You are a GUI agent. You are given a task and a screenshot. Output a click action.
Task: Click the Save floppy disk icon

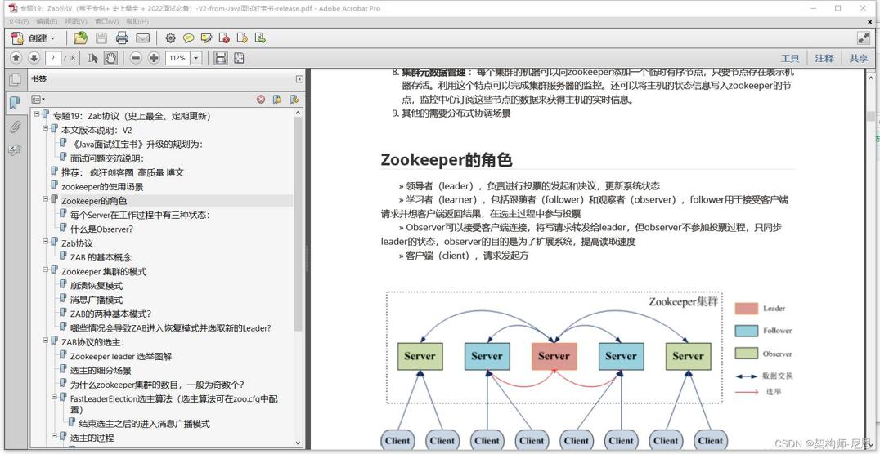[101, 38]
